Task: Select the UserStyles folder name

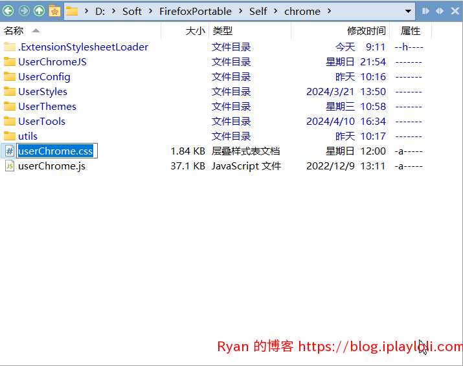Action: [43, 92]
